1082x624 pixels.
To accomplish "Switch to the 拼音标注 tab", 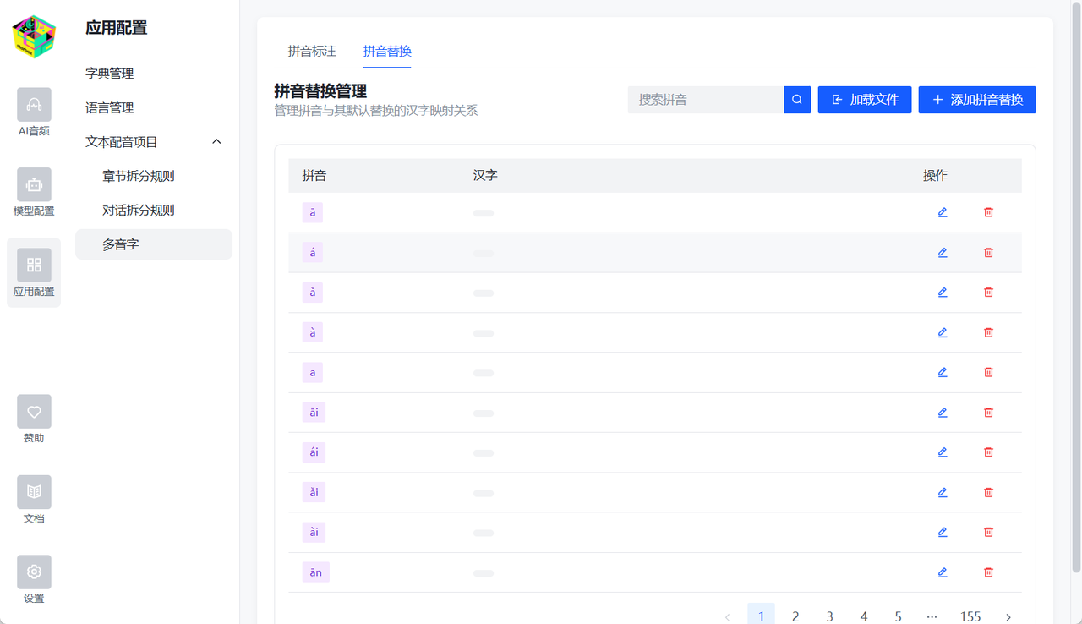I will pyautogui.click(x=310, y=51).
